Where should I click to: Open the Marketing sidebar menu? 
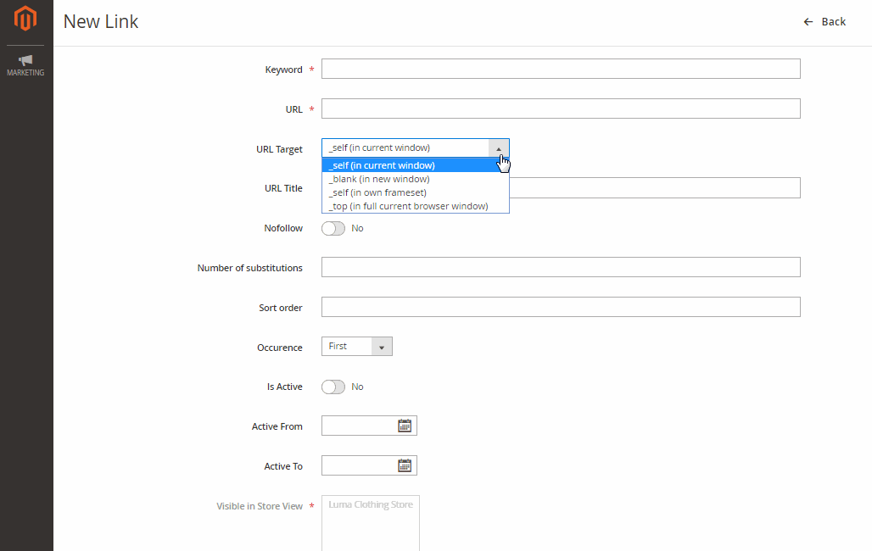(x=25, y=65)
